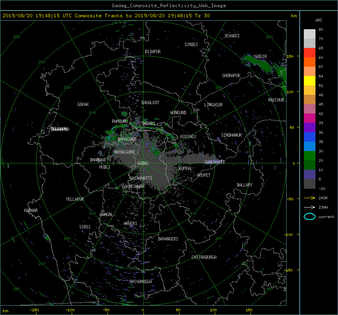The width and height of the screenshot is (338, 315).
Task: Click the GOKAK city label
Action: (83, 105)
